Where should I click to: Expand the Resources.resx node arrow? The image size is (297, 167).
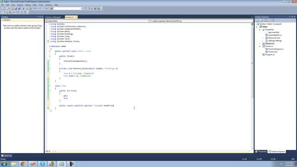(x=263, y=38)
